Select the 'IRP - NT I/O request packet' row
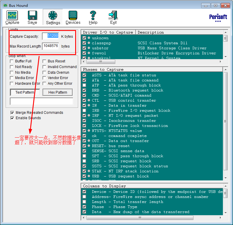Image resolution: width=233 pixels, height=225 pixels. point(152,115)
